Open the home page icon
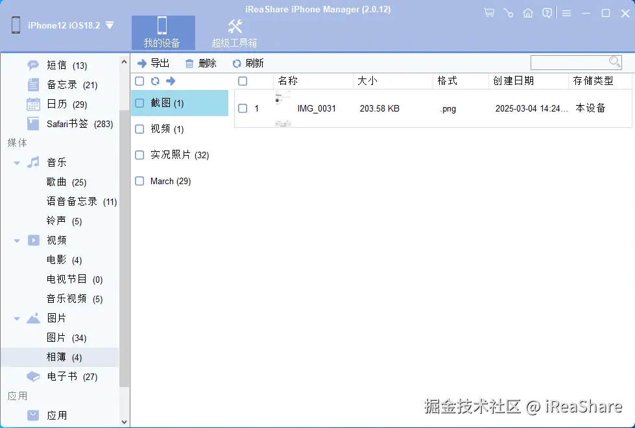This screenshot has height=428, width=635. click(x=527, y=12)
